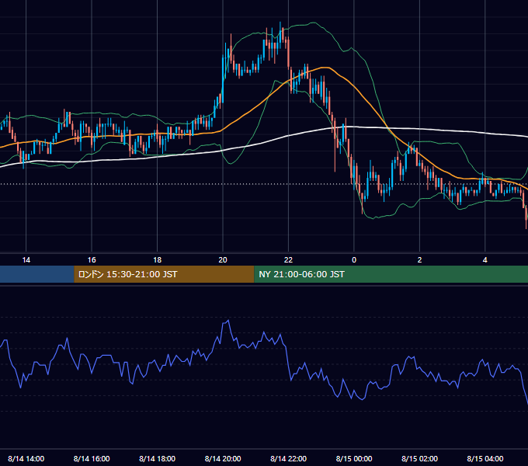Screen dimensions: 528x466
Task: Click the 8/15 04:00 date label
Action: (x=485, y=458)
